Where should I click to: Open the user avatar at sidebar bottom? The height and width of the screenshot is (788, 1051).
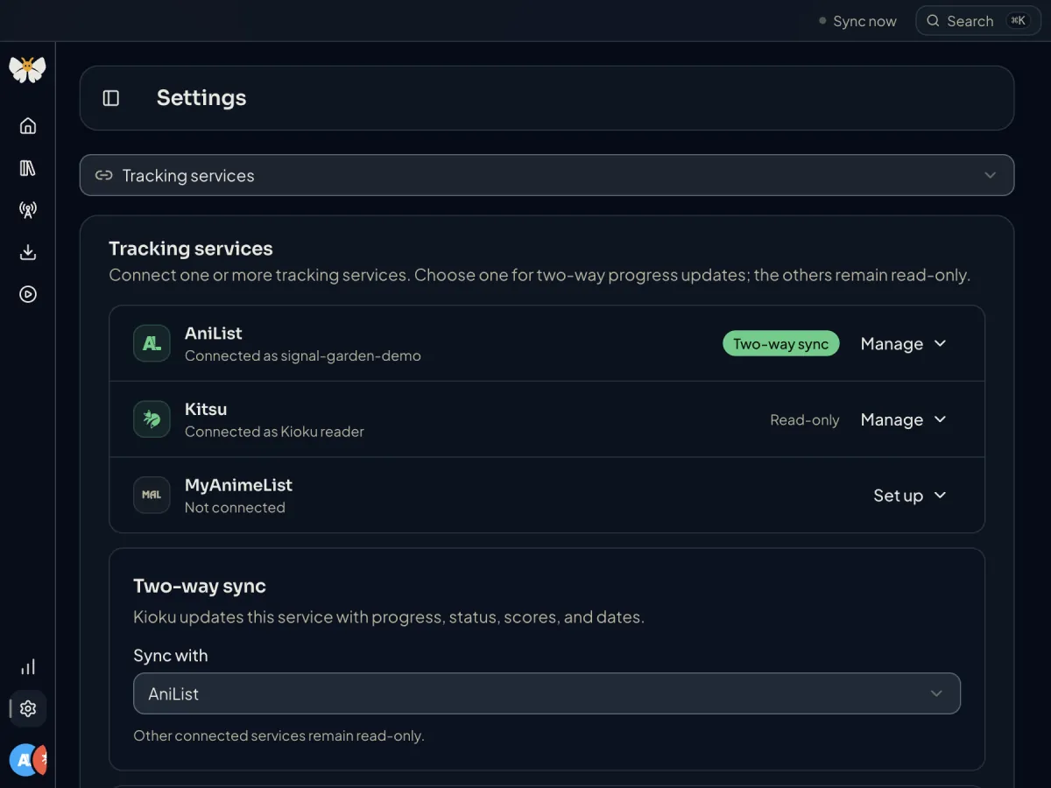pos(28,760)
